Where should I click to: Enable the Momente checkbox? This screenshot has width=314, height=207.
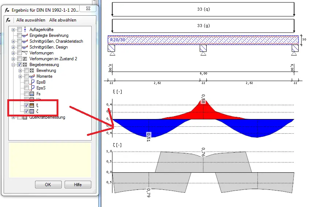tap(26, 76)
